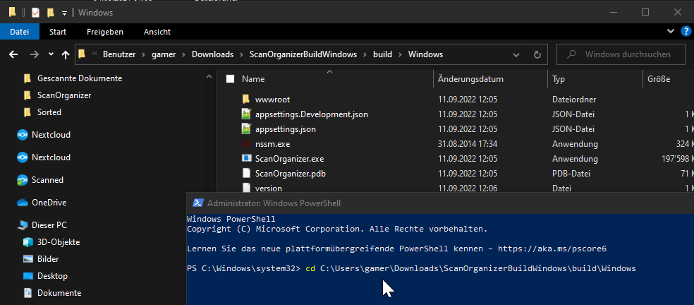Click the quick access properties checkmark icon
Image resolution: width=694 pixels, height=305 pixels.
pyautogui.click(x=35, y=13)
